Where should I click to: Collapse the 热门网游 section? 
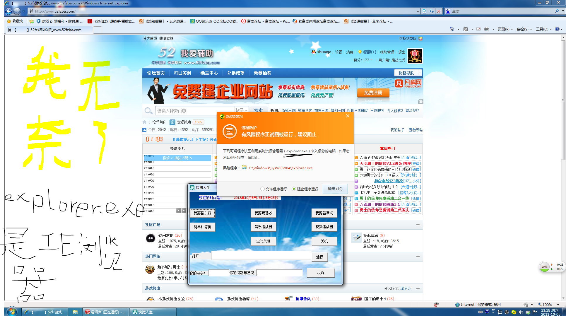(x=418, y=256)
